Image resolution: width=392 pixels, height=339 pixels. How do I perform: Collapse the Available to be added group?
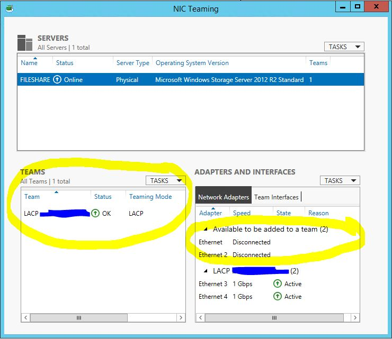[x=206, y=229]
